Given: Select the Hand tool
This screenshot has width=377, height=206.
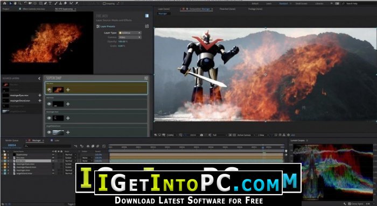Looking at the screenshot, I should 15,3.
